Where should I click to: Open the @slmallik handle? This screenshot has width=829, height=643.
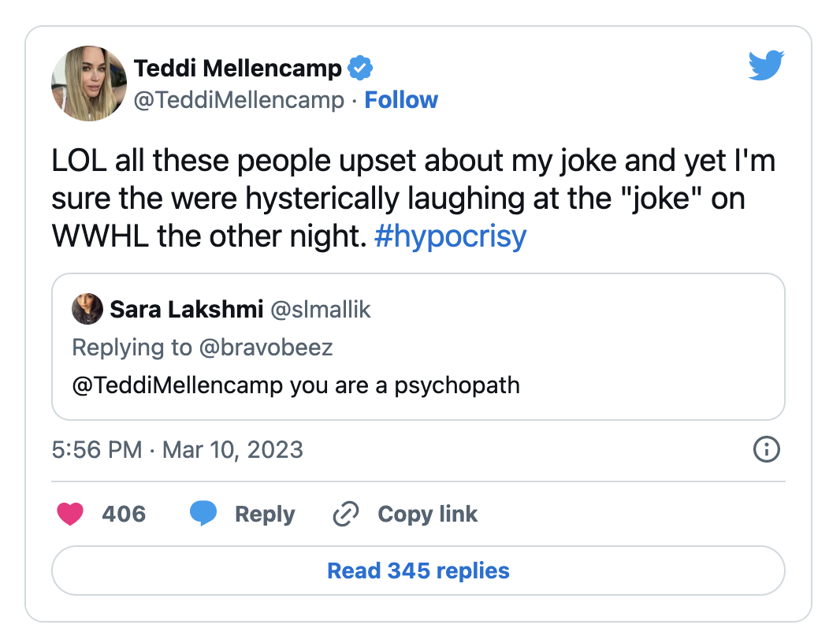321,310
